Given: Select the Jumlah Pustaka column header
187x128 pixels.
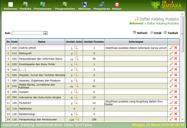Looking at the screenshot, I should [x=94, y=42].
